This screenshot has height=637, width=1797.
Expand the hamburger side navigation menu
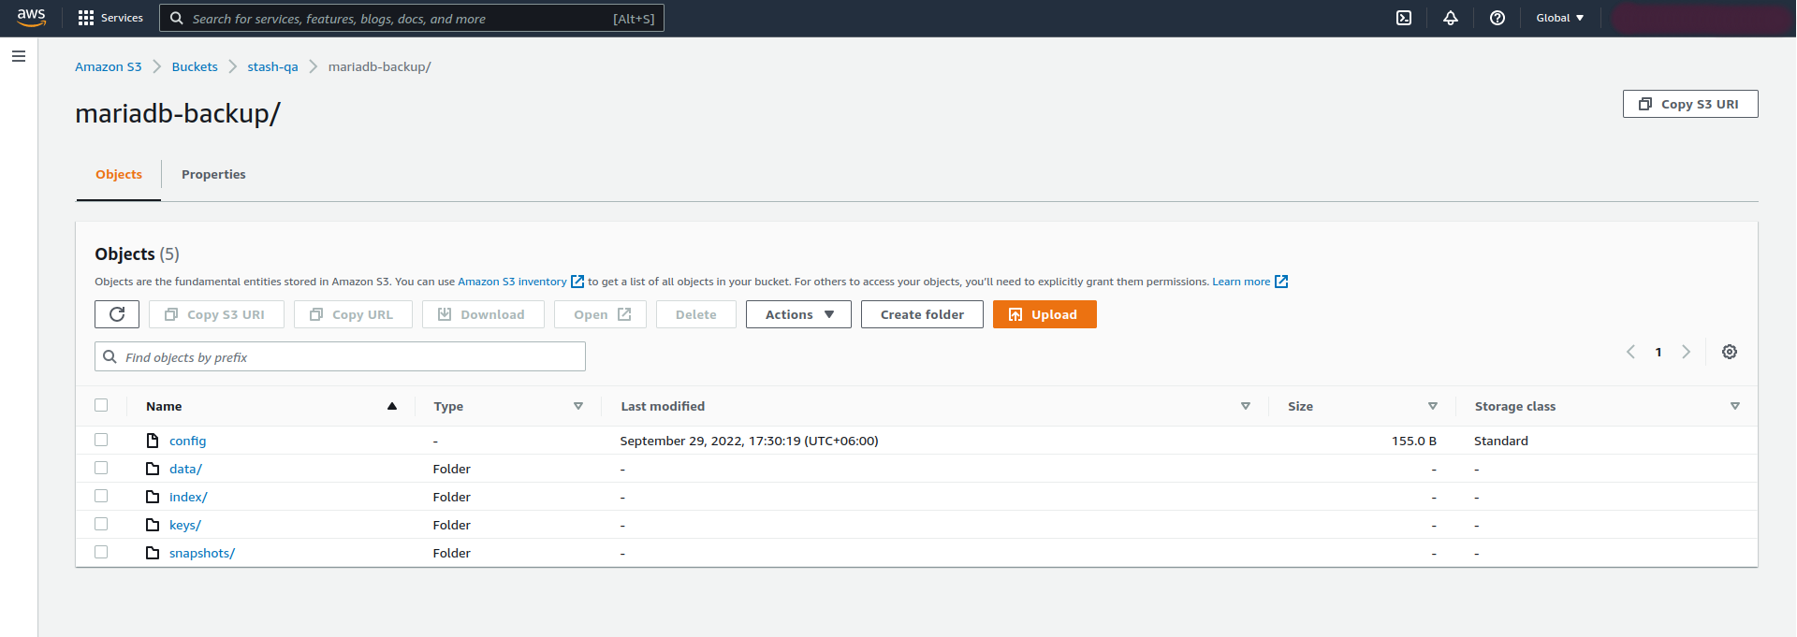pyautogui.click(x=19, y=56)
